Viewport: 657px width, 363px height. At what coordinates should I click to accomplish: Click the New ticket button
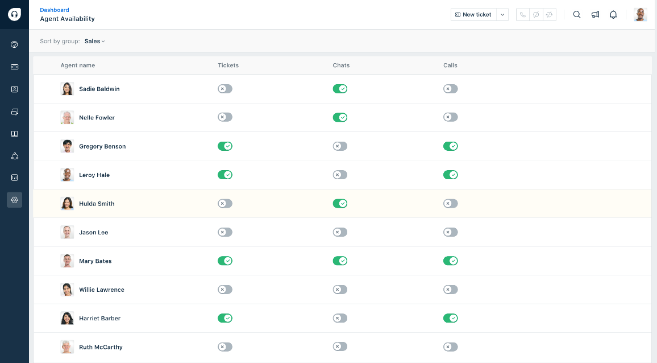pos(473,15)
